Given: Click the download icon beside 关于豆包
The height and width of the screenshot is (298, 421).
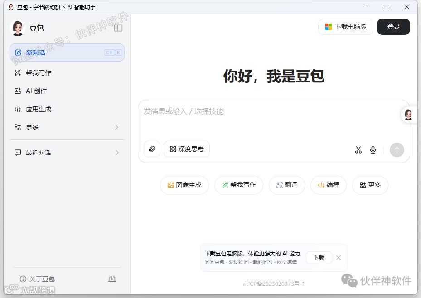Looking at the screenshot, I should [111, 279].
